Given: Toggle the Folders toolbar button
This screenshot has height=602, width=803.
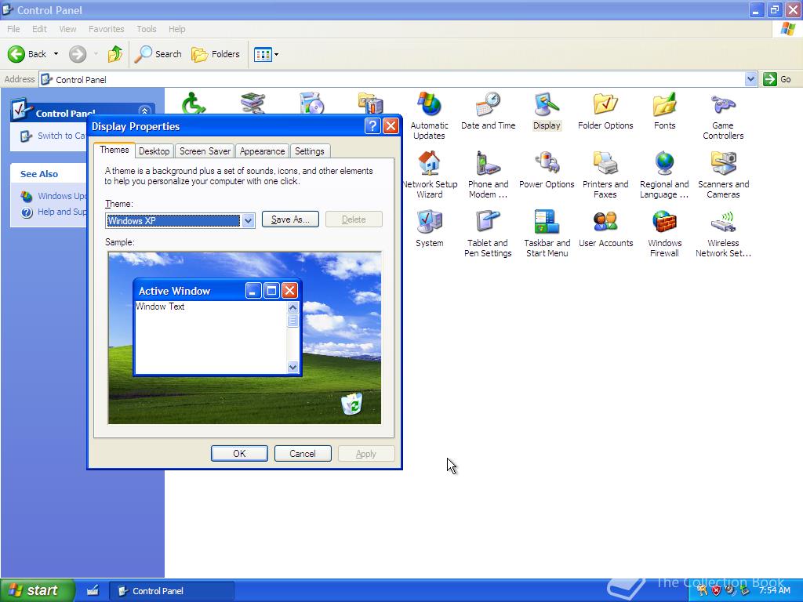Looking at the screenshot, I should click(215, 54).
